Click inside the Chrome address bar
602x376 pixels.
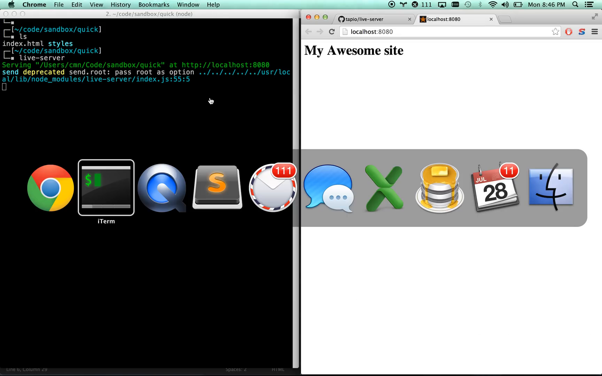(x=418, y=31)
